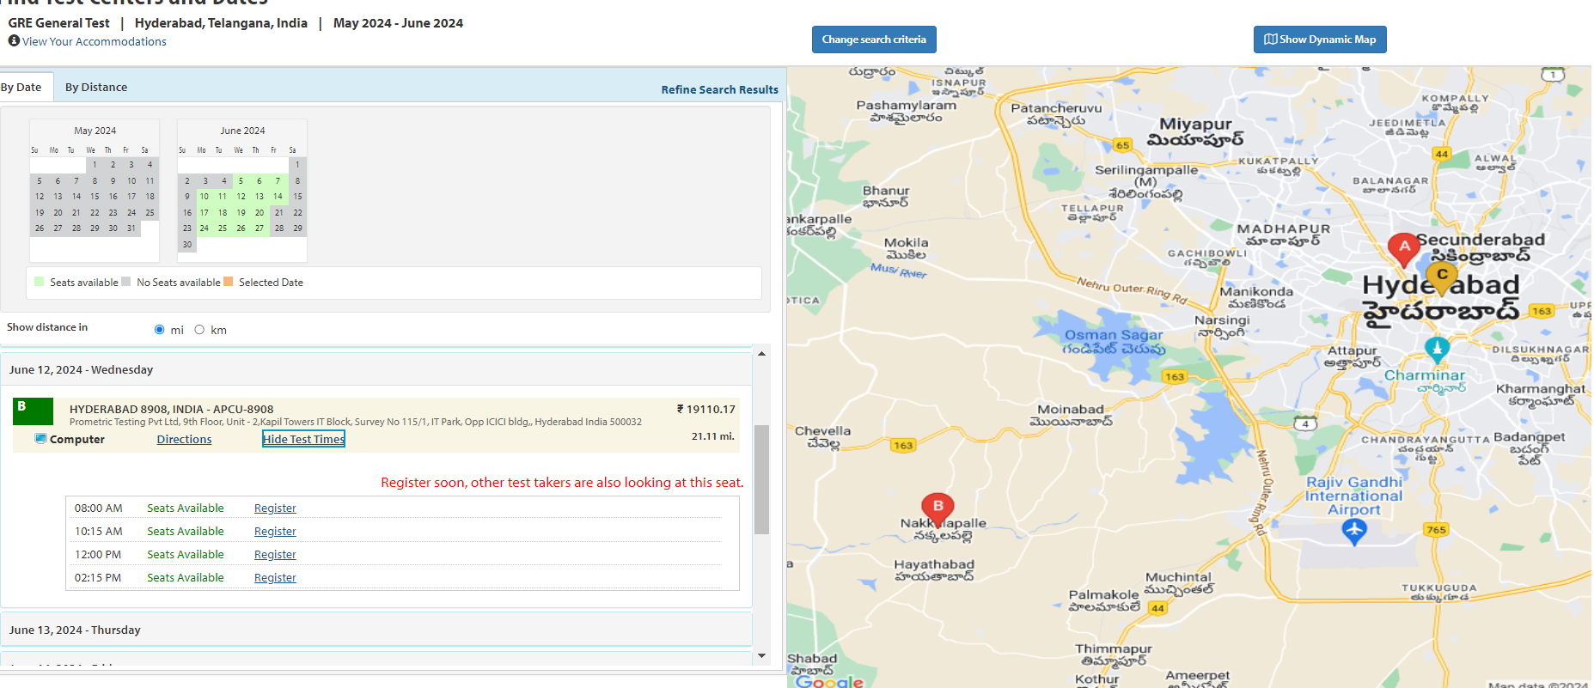The width and height of the screenshot is (1594, 688).
Task: Click the HYDERABAD 8908, INDIA - APCU-8908 title
Action: [x=171, y=410]
